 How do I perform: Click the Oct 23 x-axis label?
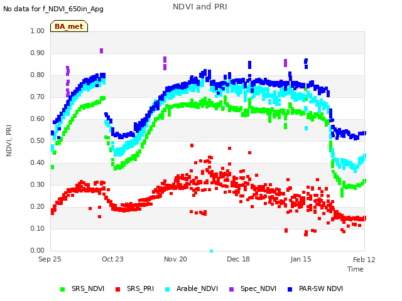pyautogui.click(x=112, y=259)
